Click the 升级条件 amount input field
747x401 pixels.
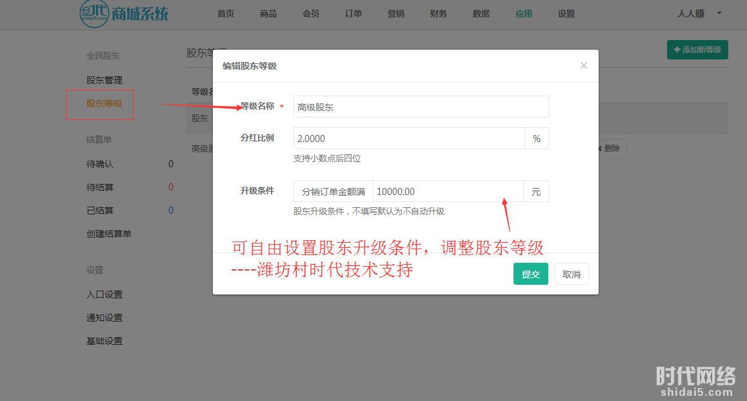coord(448,192)
